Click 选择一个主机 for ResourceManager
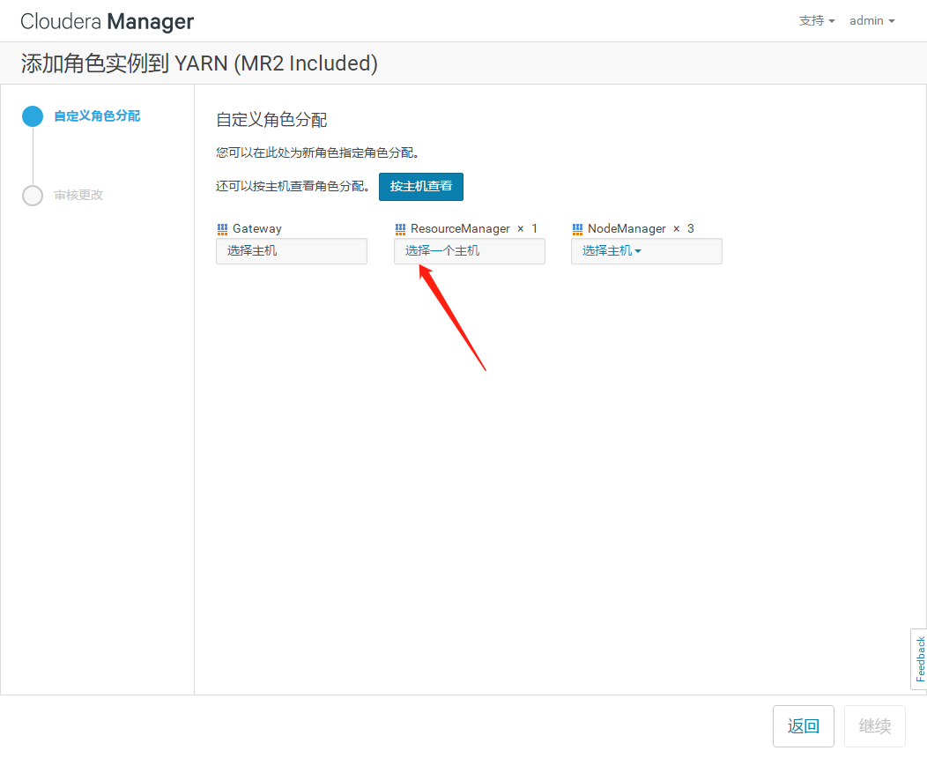The height and width of the screenshot is (758, 927). pos(470,250)
